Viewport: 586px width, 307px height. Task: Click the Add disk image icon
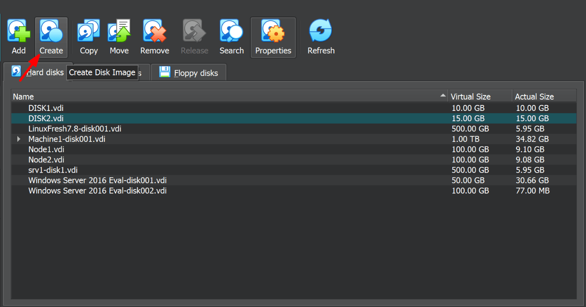[x=18, y=31]
